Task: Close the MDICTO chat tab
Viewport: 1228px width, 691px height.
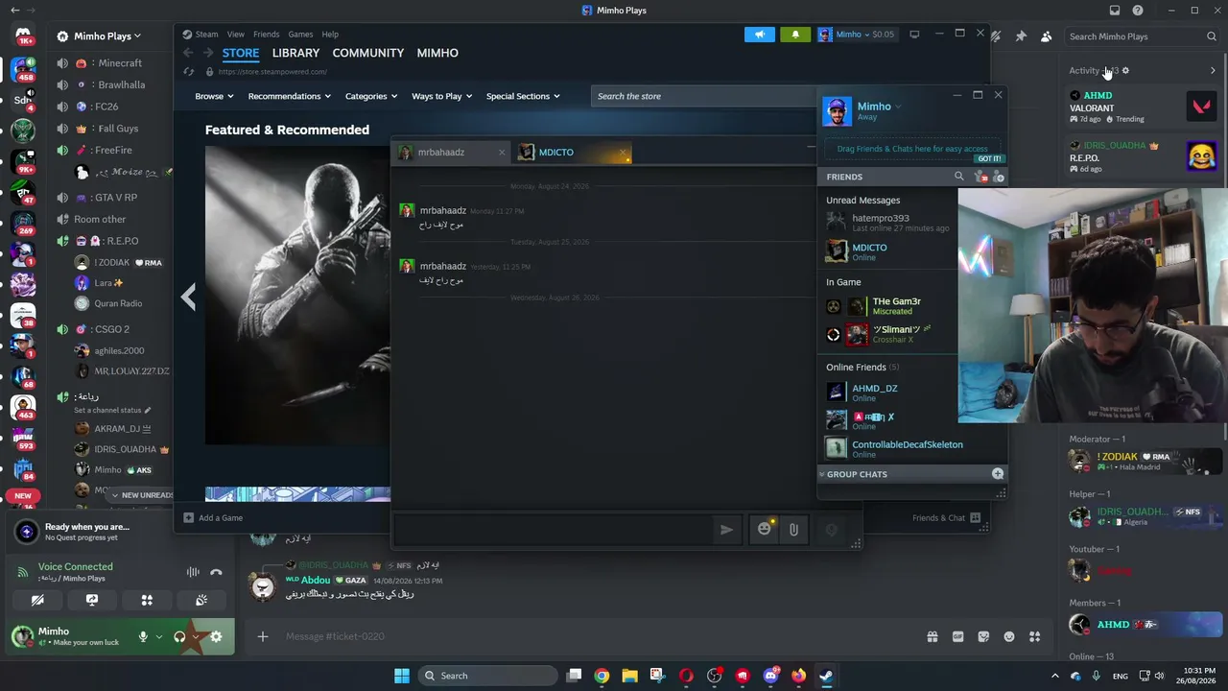Action: pos(623,153)
